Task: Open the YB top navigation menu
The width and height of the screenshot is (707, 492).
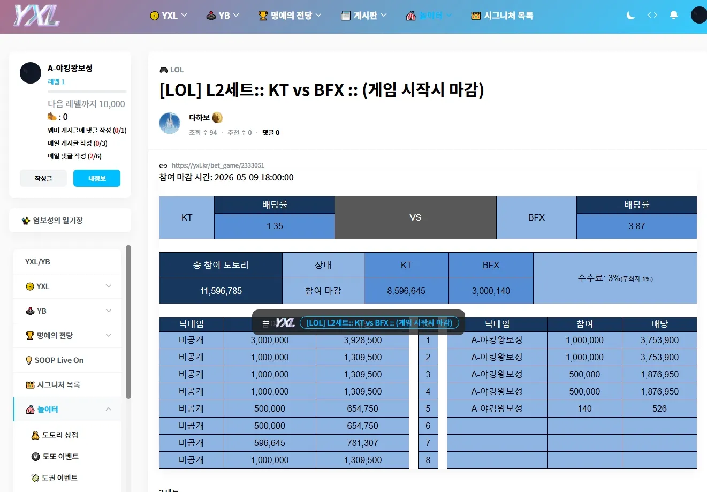Action: pos(223,16)
